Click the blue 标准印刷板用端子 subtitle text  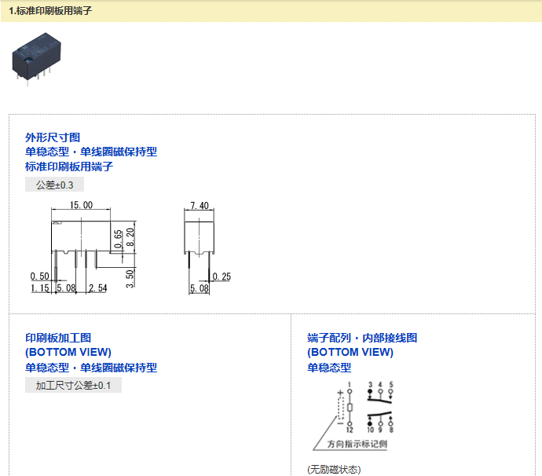click(x=69, y=167)
